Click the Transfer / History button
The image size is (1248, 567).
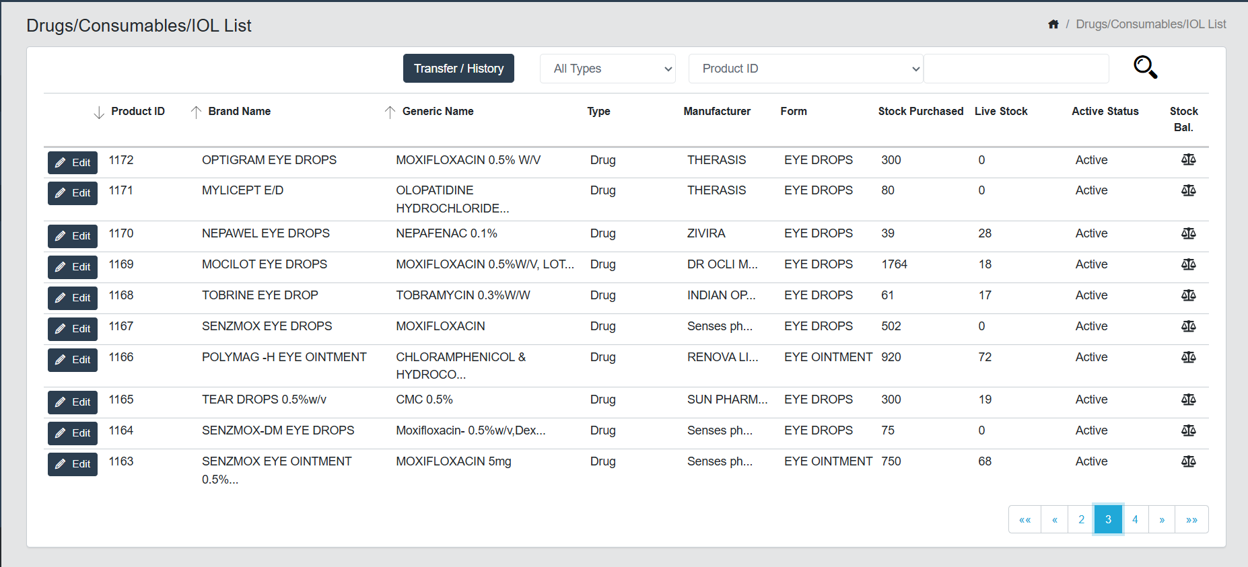[458, 69]
